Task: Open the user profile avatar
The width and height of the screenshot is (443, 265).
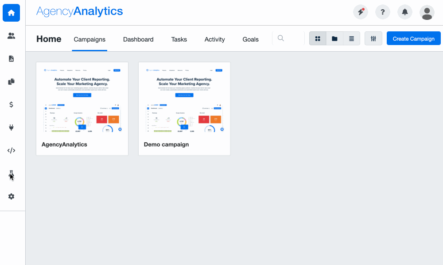Action: pos(427,12)
